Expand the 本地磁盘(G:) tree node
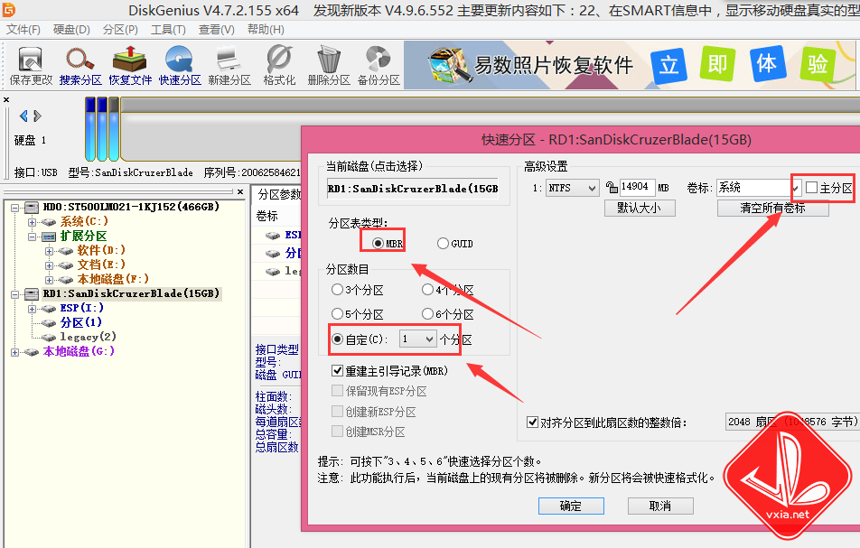The image size is (860, 548). [14, 352]
